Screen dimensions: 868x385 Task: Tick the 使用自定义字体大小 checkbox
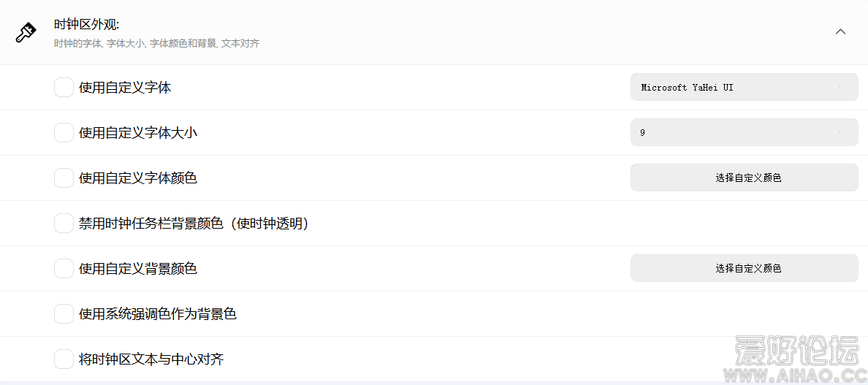64,133
